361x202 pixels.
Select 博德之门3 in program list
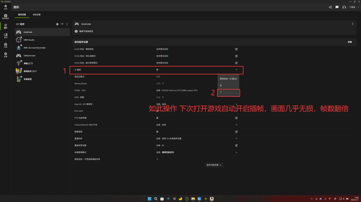pyautogui.click(x=42, y=63)
